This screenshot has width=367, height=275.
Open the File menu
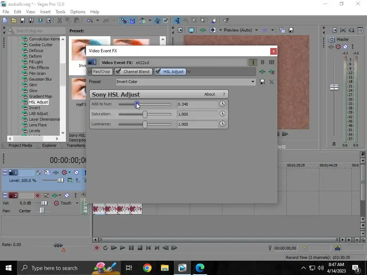6,12
